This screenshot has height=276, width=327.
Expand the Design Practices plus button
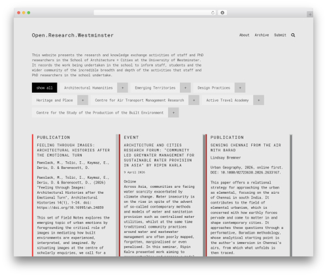tap(240, 87)
